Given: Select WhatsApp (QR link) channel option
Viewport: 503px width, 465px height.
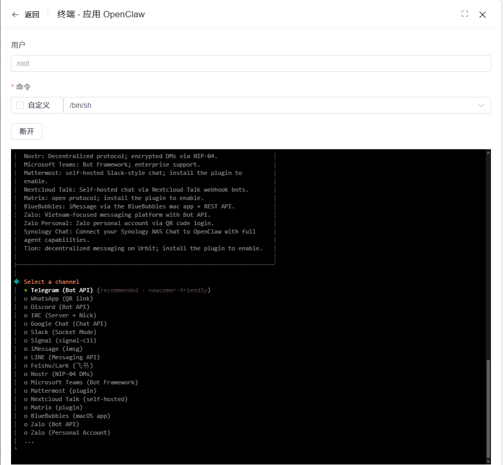Looking at the screenshot, I should click(x=61, y=298).
